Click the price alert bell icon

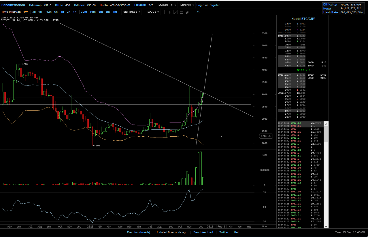198,12
